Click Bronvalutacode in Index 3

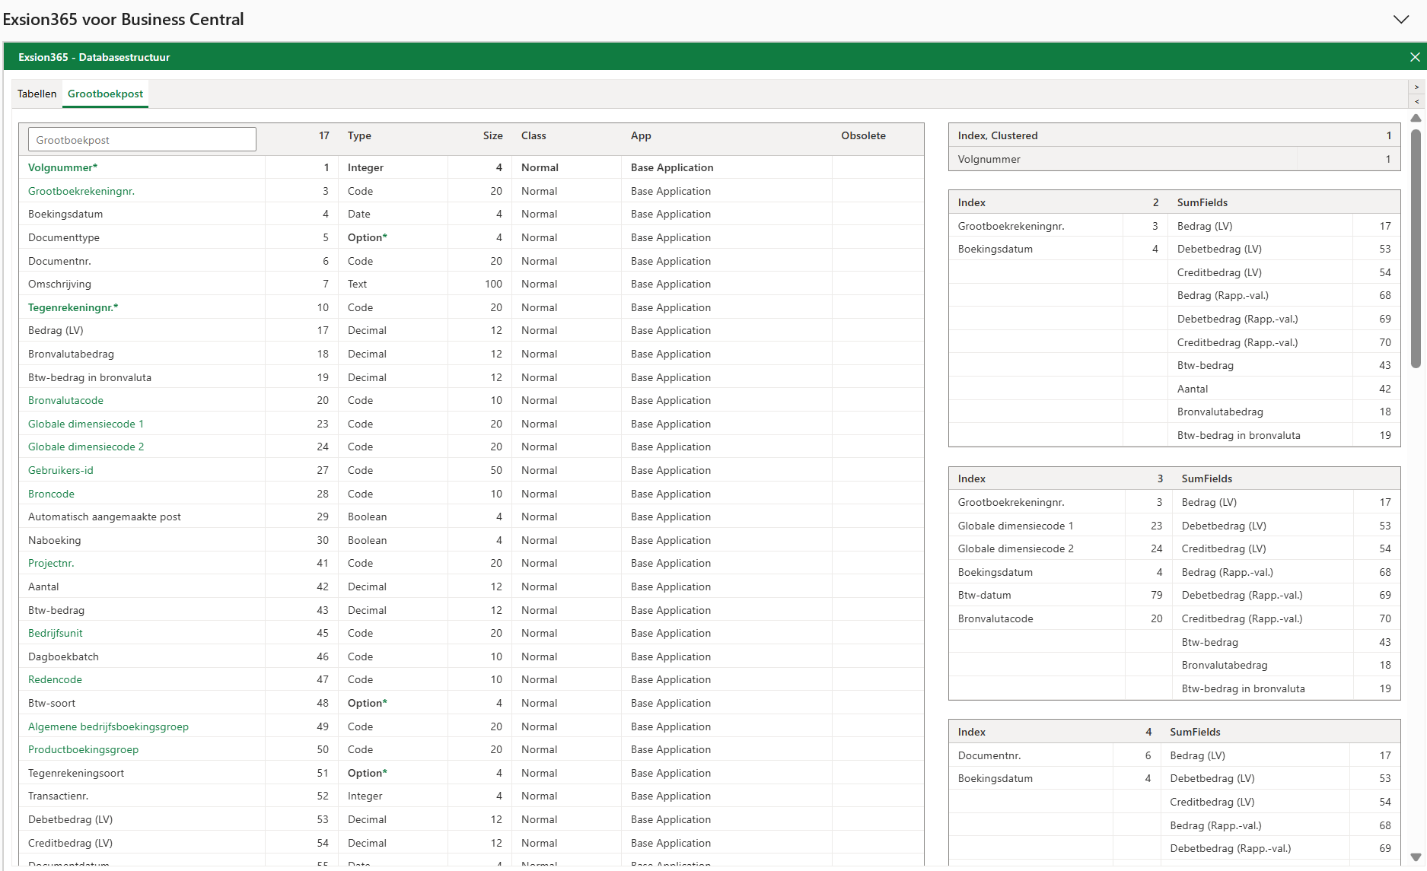click(x=995, y=618)
